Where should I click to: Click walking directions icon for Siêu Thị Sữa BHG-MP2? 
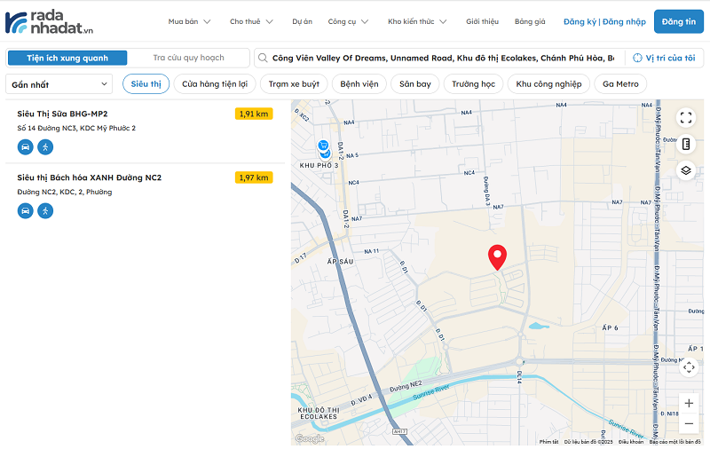[45, 146]
